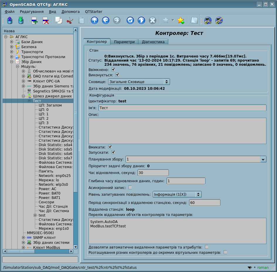Go up a level with the up arrow
This screenshot has width=277, height=272.
point(94,21)
